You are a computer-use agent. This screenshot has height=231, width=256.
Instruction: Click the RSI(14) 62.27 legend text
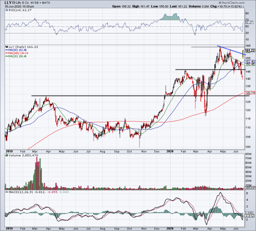(x=20, y=10)
